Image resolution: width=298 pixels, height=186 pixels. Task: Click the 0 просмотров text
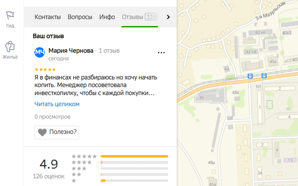(x=52, y=117)
